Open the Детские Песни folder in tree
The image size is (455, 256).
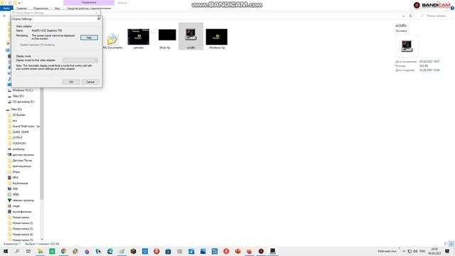(22, 161)
